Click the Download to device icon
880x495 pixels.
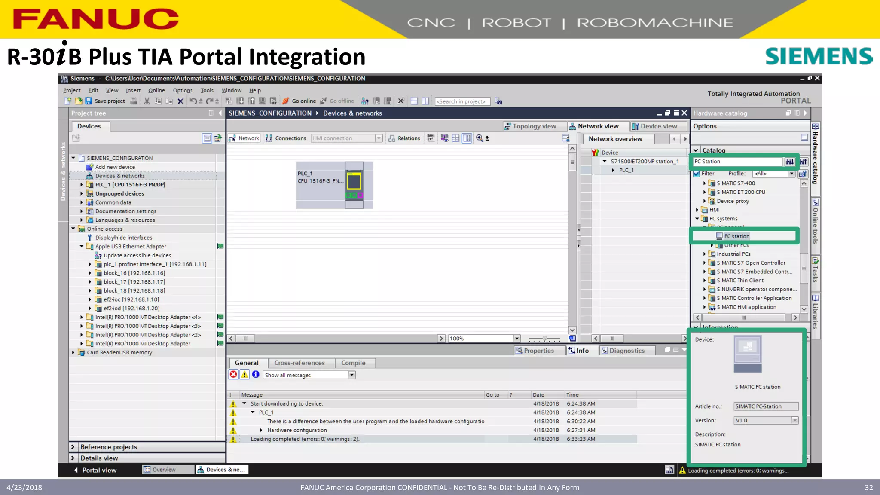coord(240,101)
